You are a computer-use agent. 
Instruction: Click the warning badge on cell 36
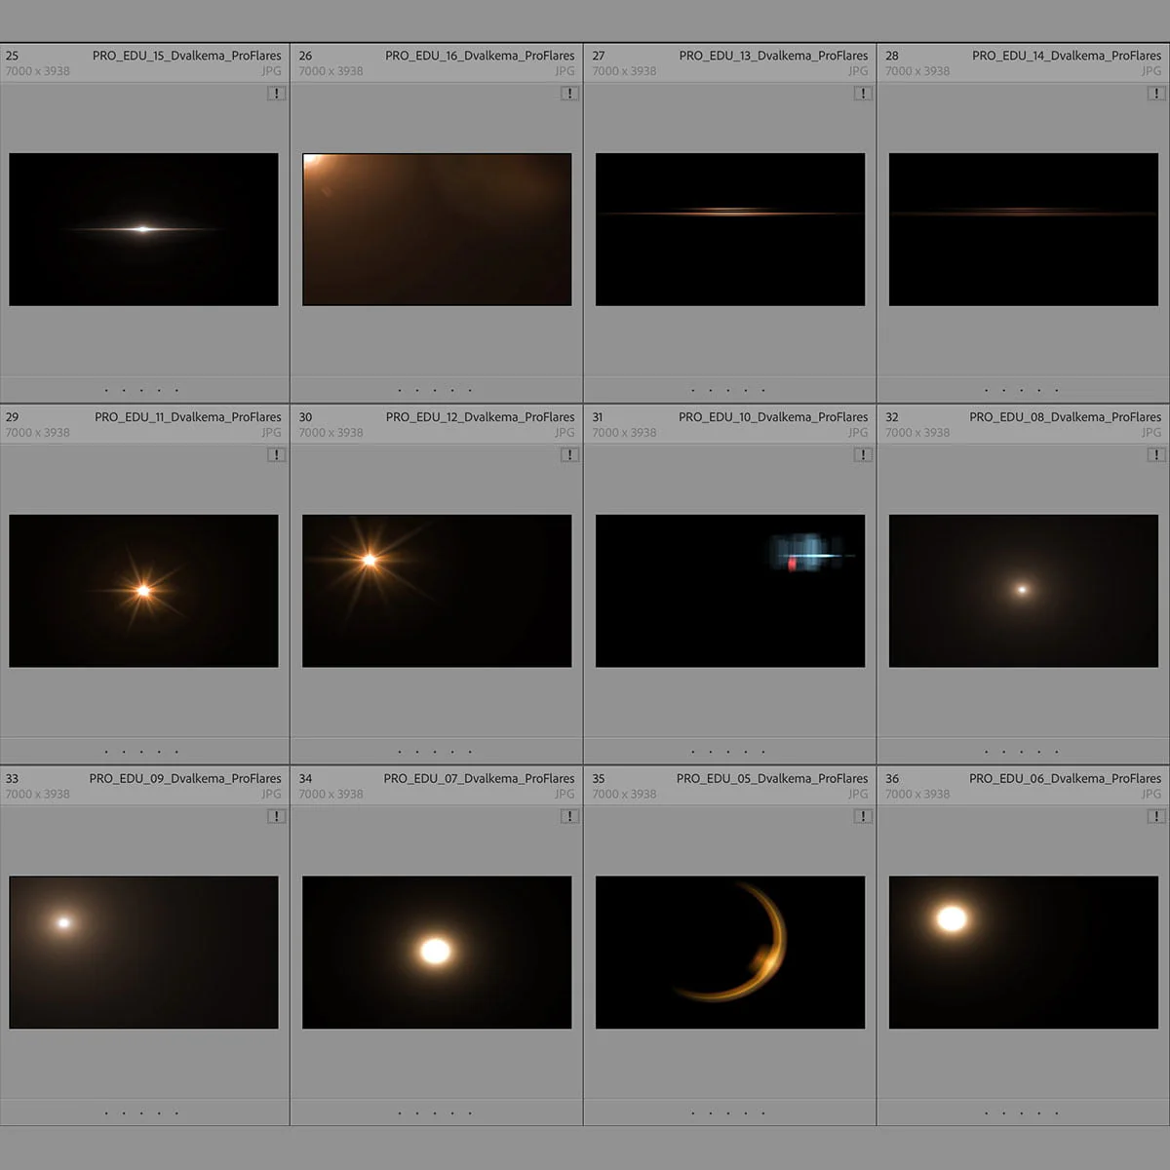1156,817
